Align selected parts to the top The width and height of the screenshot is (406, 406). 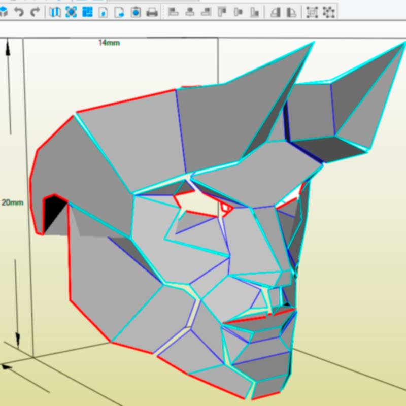coord(222,12)
